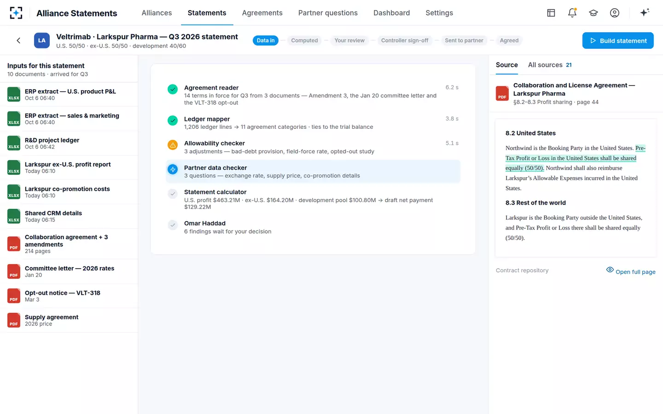
Task: Select the Agreed stage step
Action: [x=509, y=40]
